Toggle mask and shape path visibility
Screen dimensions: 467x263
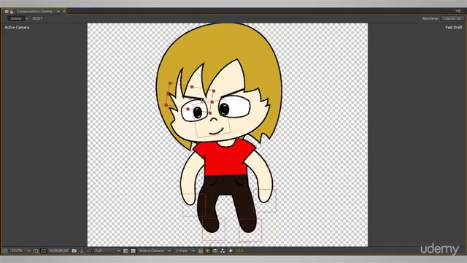43,251
